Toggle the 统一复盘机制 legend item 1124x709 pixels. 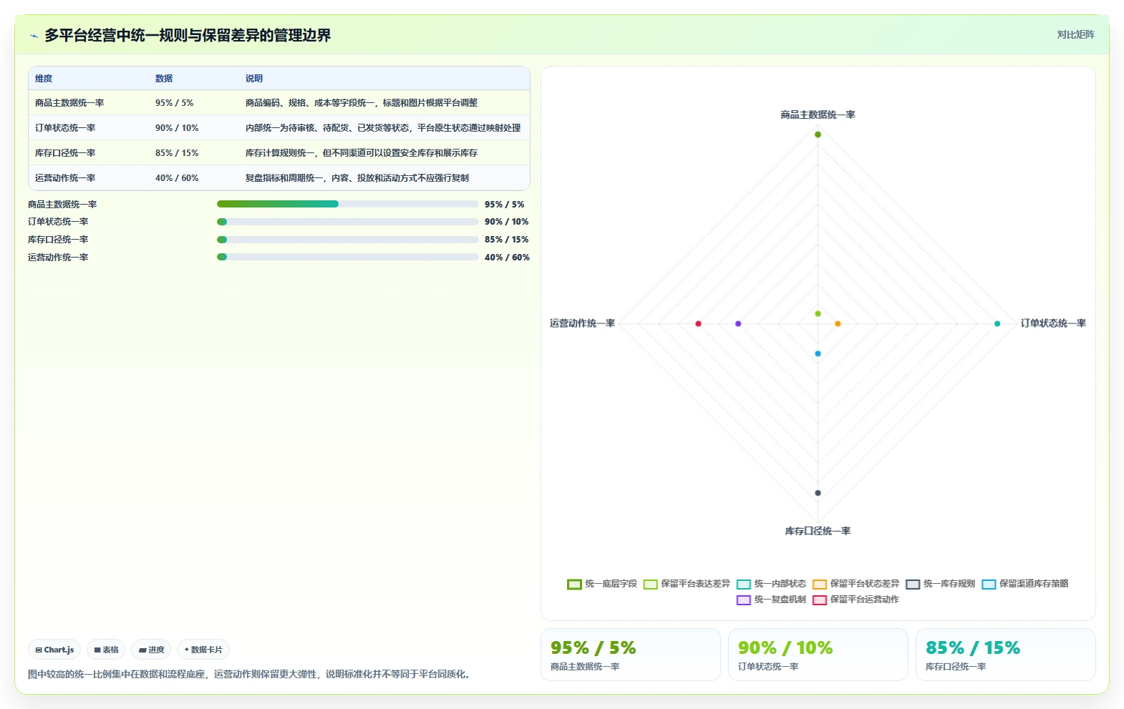tap(771, 600)
